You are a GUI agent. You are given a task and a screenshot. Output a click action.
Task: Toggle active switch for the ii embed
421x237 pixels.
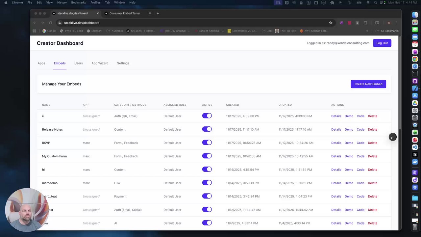point(207,116)
